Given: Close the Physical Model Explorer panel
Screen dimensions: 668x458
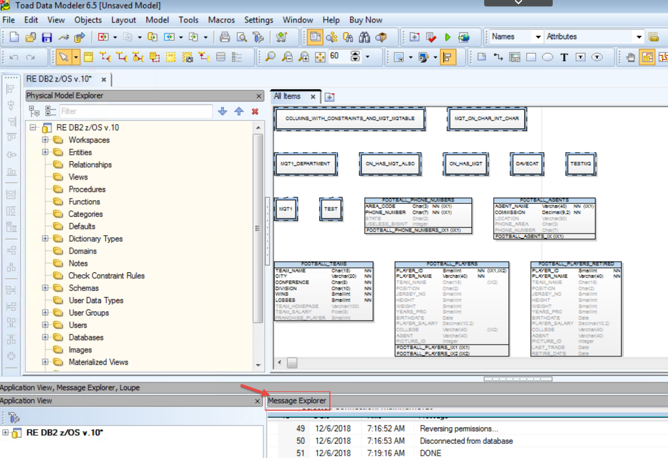Looking at the screenshot, I should coord(258,96).
